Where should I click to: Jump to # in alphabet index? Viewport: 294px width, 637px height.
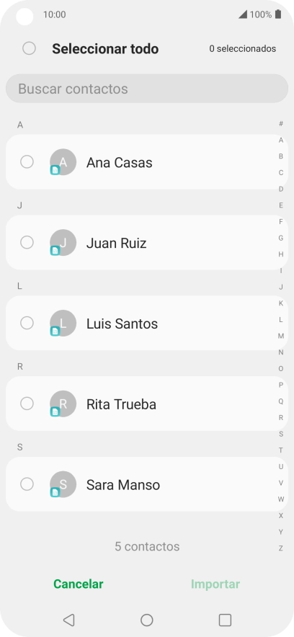281,123
